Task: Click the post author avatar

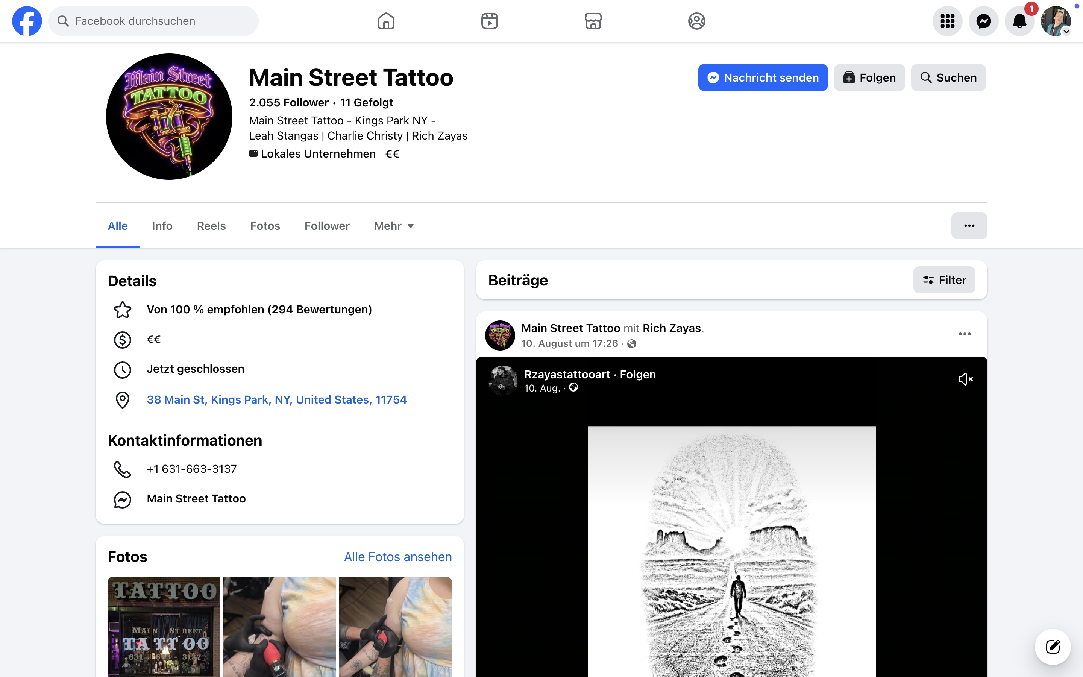Action: tap(500, 335)
